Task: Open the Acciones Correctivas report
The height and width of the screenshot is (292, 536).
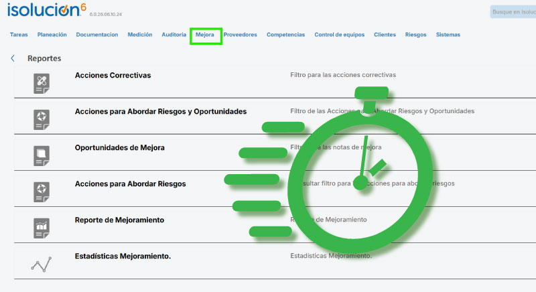Action: click(x=113, y=75)
